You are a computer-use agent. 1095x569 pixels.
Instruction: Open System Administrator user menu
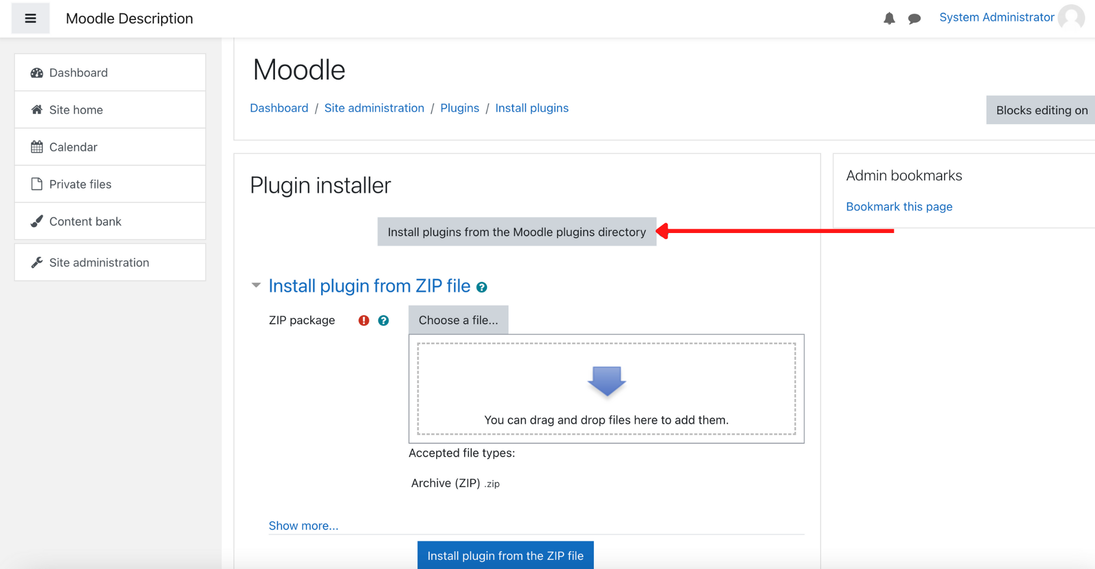tap(996, 17)
